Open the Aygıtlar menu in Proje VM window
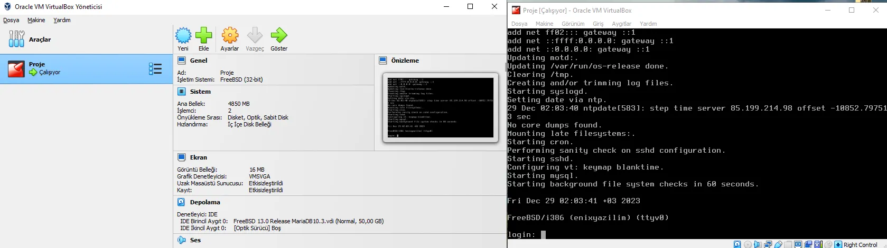Image resolution: width=887 pixels, height=248 pixels. (x=621, y=24)
